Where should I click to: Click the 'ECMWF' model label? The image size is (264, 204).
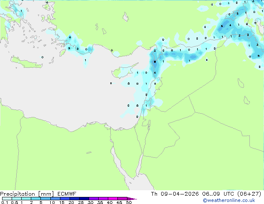tap(67, 194)
